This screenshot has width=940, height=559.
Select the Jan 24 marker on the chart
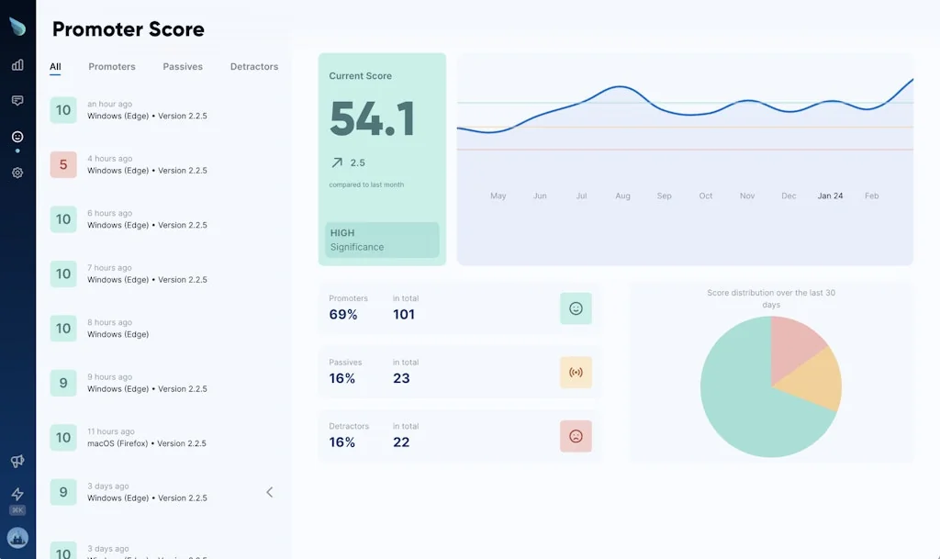(829, 196)
